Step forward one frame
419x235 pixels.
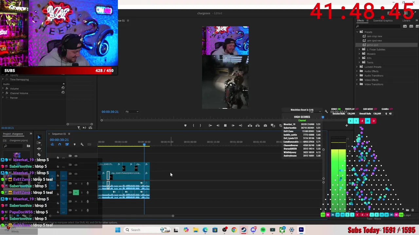tap(233, 126)
